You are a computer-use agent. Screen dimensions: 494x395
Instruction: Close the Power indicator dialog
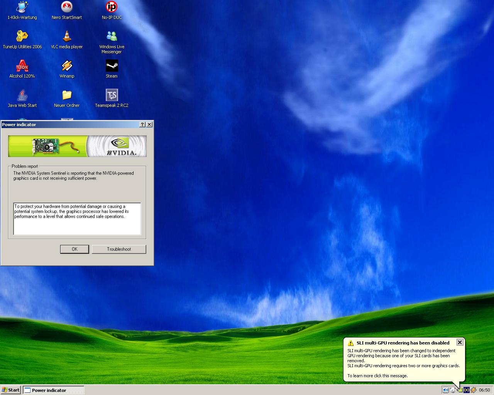click(149, 124)
